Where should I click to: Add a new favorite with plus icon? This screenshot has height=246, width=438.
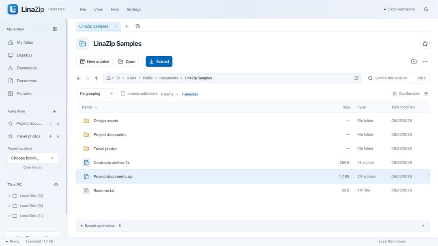[x=54, y=111]
